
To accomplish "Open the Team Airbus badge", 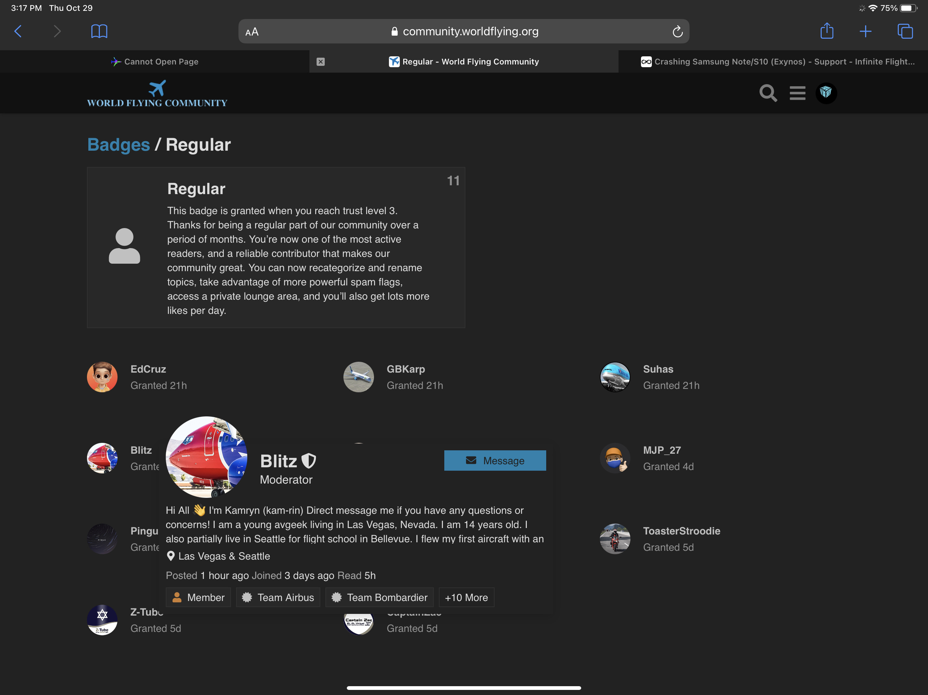I will click(x=278, y=597).
